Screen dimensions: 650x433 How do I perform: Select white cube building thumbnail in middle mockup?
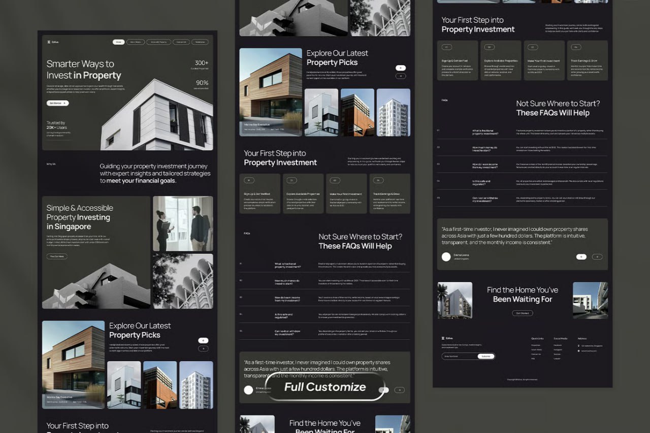click(321, 112)
